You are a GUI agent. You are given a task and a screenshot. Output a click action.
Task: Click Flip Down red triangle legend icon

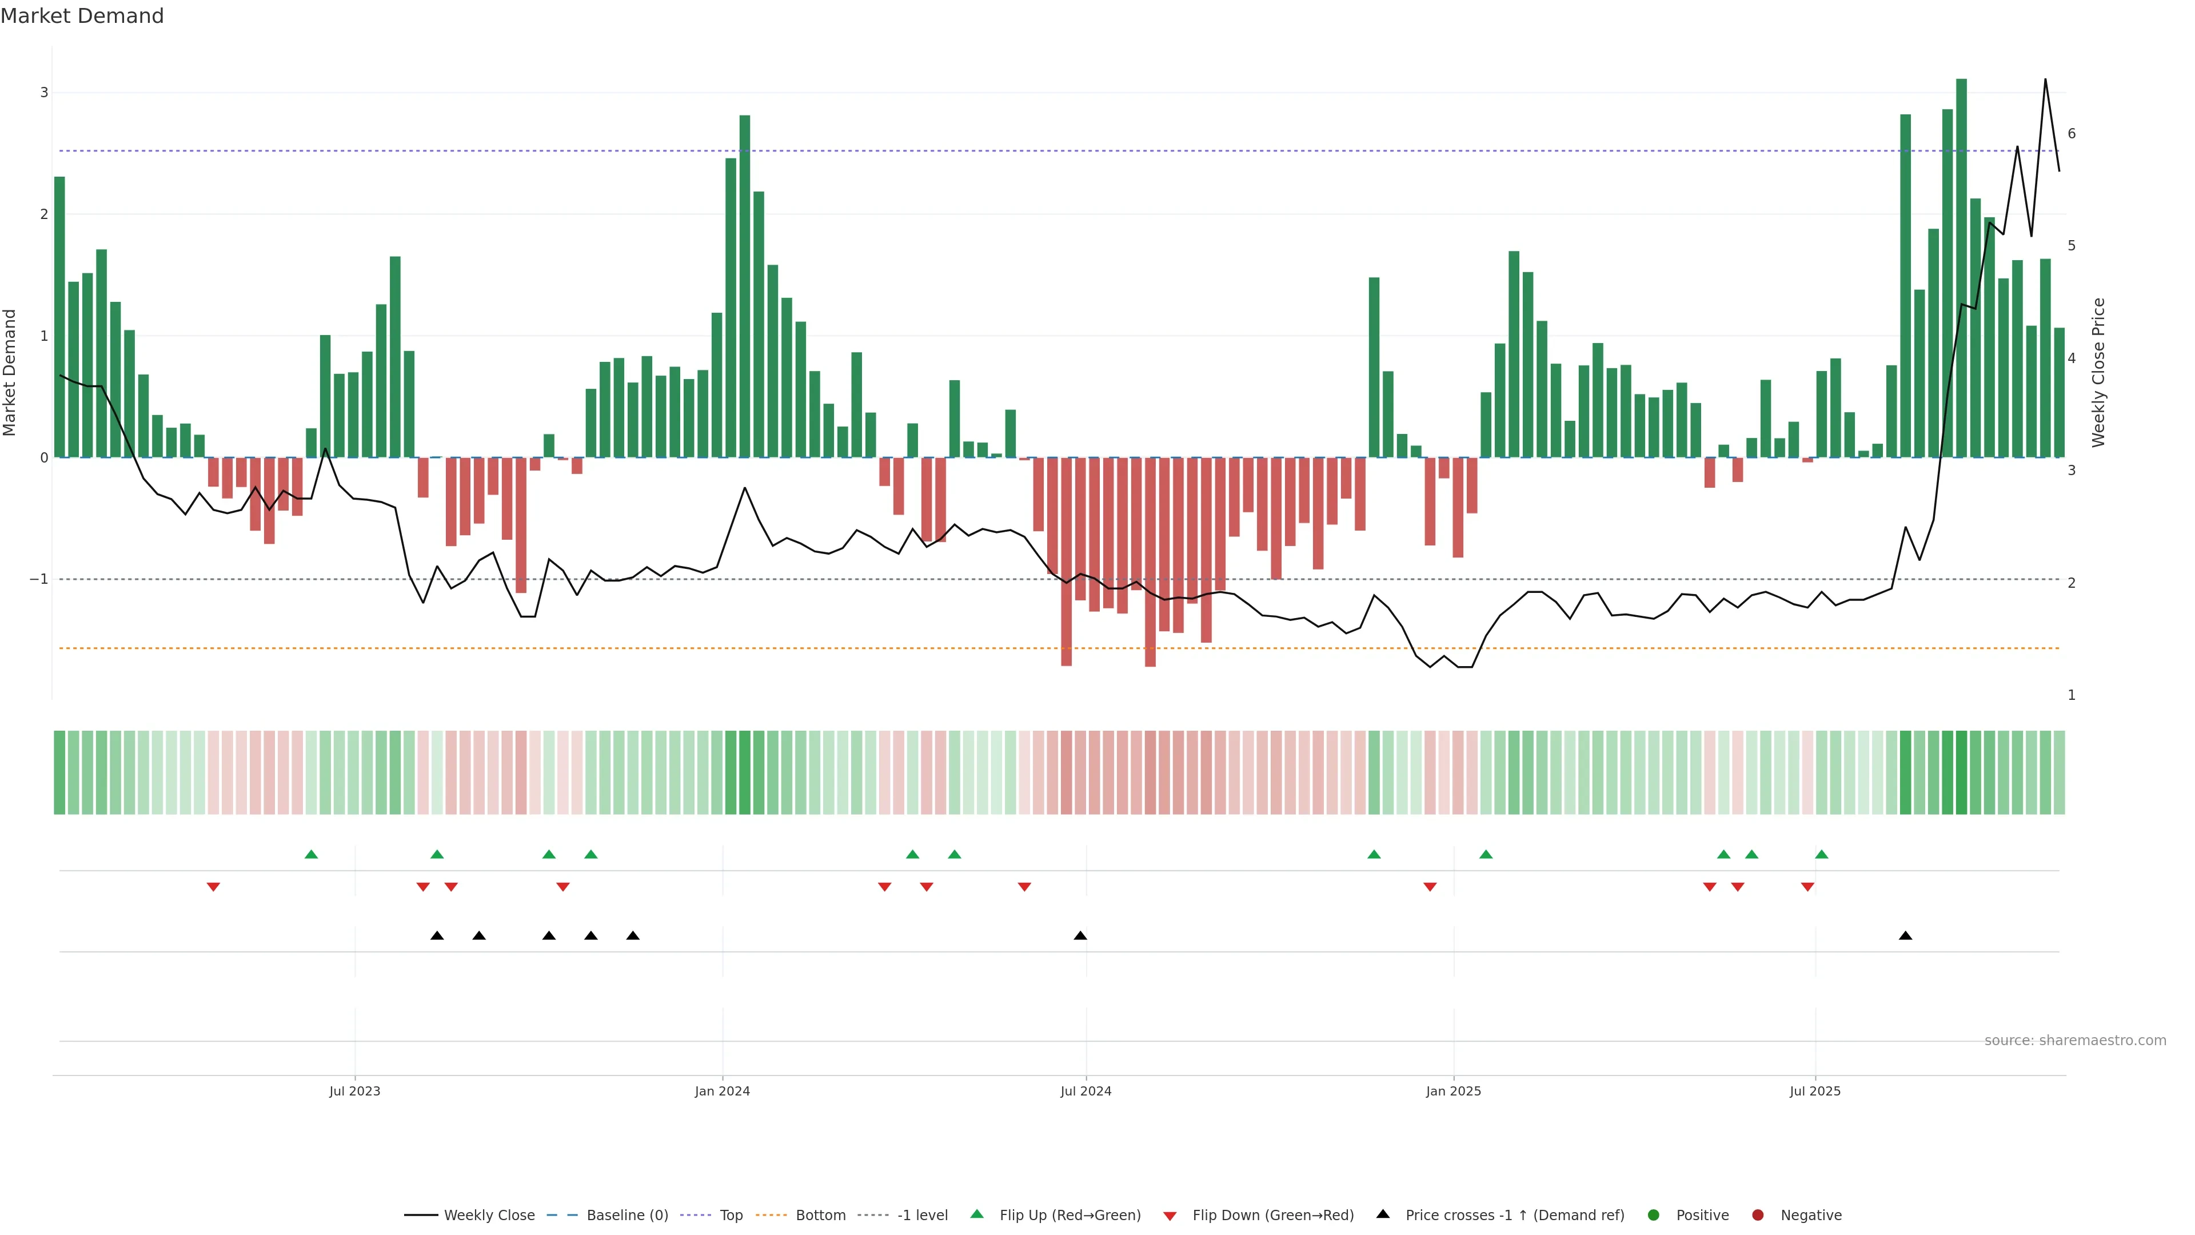[x=1170, y=1216]
